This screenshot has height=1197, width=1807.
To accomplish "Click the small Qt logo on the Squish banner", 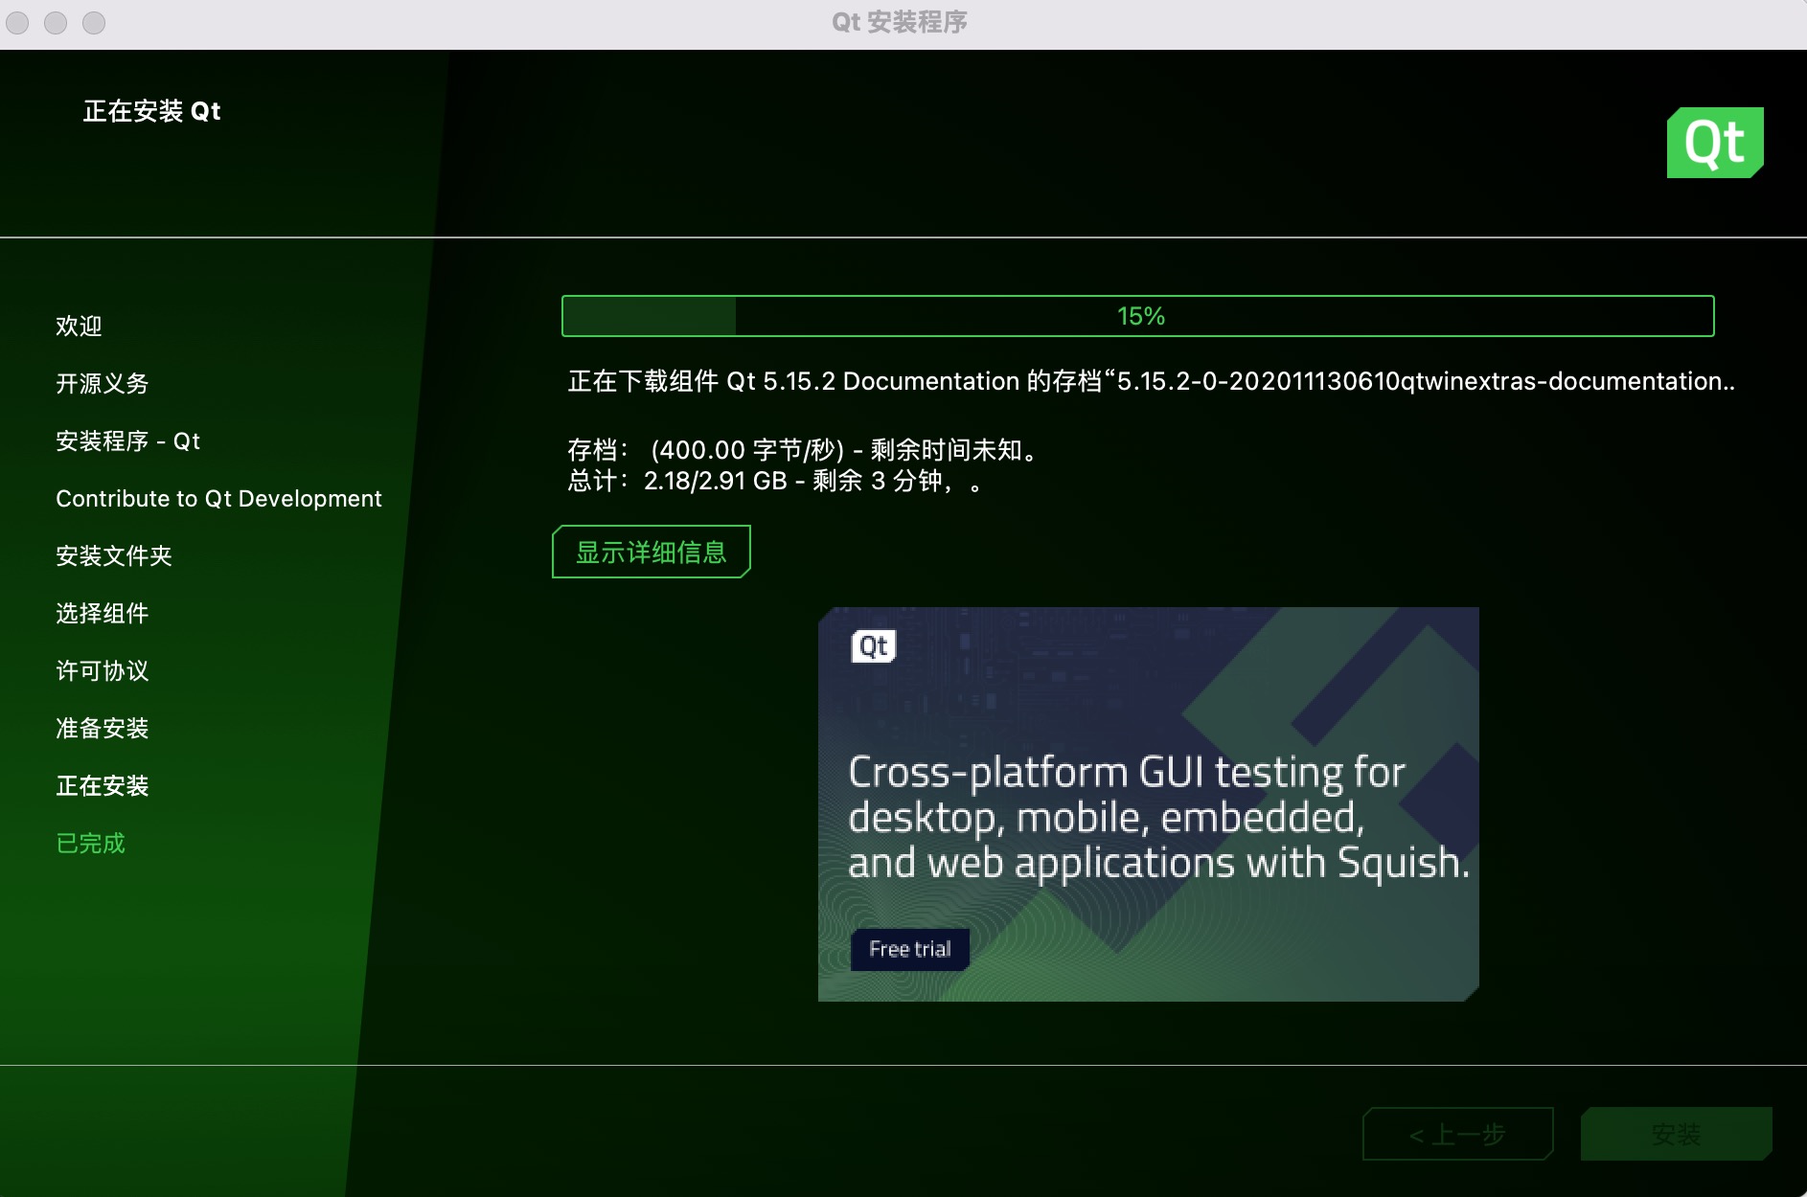I will coord(873,646).
